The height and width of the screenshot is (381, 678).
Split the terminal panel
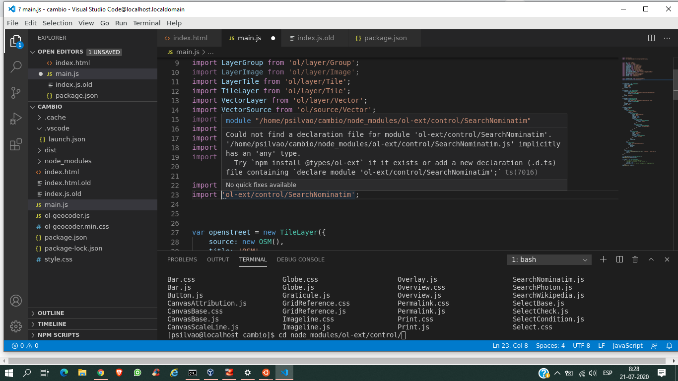click(618, 259)
